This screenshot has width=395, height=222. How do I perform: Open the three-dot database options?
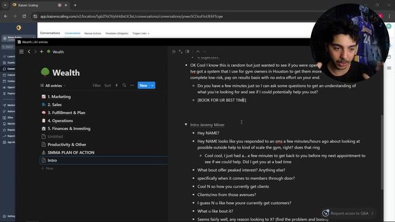pyautogui.click(x=132, y=86)
